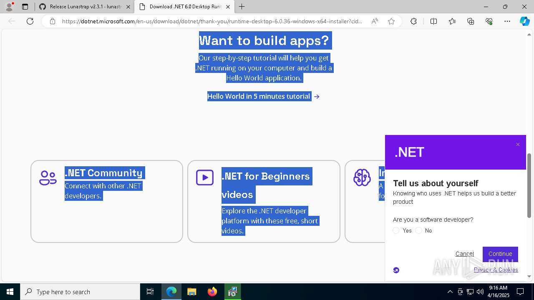Open the taskbar clock and calendar

499,292
